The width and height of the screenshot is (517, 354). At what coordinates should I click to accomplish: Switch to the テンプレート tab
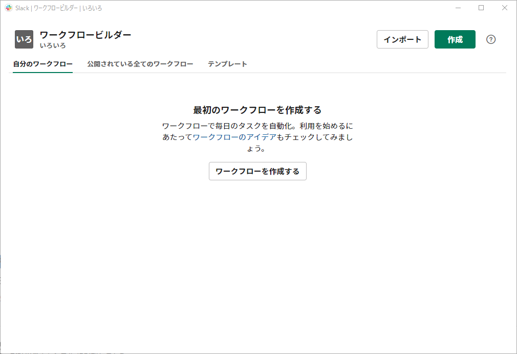227,64
